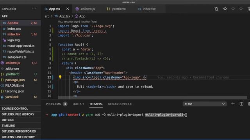Open setupTests.ts file
Viewport: 250px width, 140px height.
pyautogui.click(x=20, y=57)
